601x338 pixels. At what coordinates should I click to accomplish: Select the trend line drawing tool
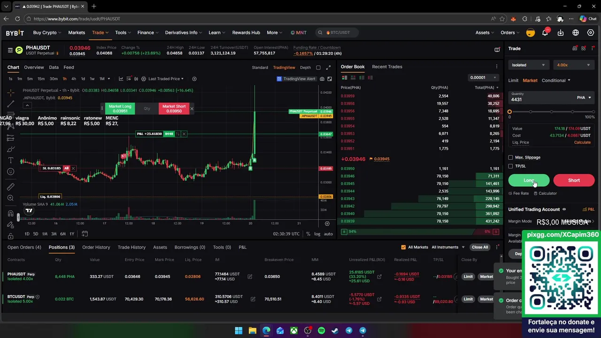click(10, 104)
